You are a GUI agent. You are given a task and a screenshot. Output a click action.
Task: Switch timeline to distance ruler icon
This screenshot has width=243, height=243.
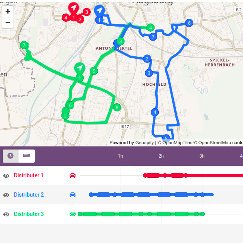(x=27, y=156)
